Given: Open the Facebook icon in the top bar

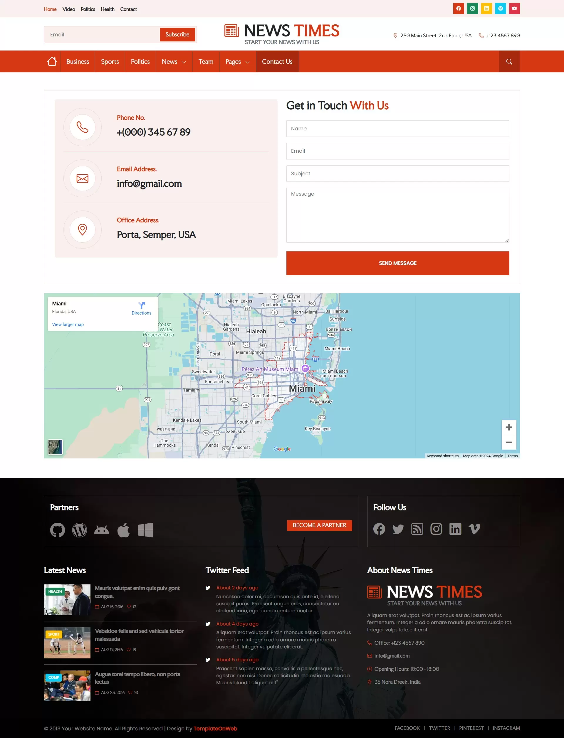Looking at the screenshot, I should tap(458, 9).
